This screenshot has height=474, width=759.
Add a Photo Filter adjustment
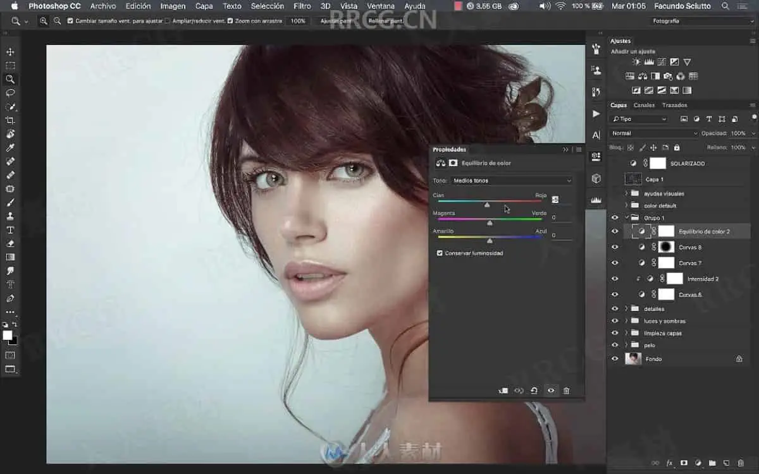[668, 76]
